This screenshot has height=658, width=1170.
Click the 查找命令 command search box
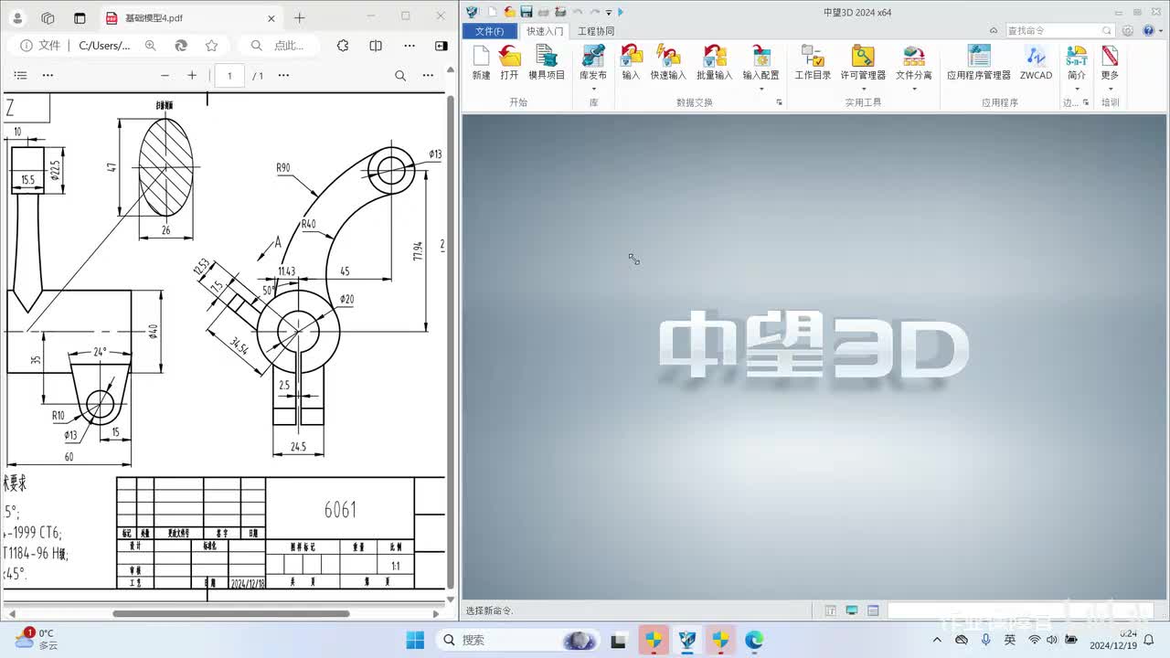1060,30
